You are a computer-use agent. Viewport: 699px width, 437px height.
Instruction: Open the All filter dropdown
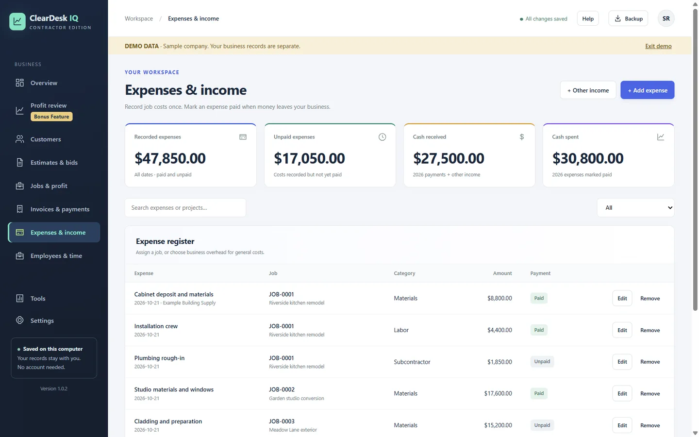(635, 208)
